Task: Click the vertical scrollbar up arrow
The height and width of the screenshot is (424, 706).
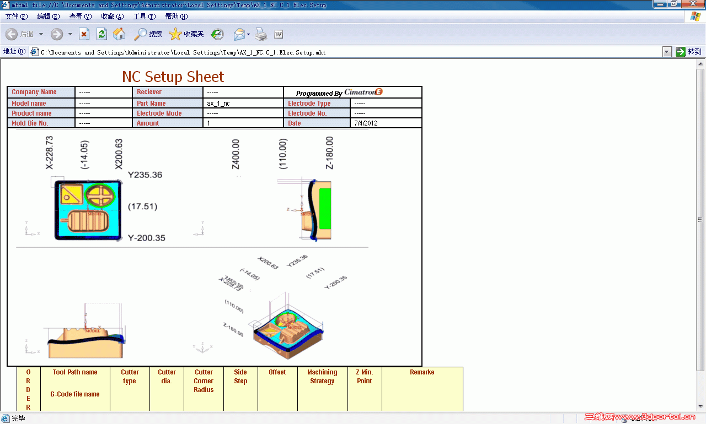Action: [x=700, y=63]
